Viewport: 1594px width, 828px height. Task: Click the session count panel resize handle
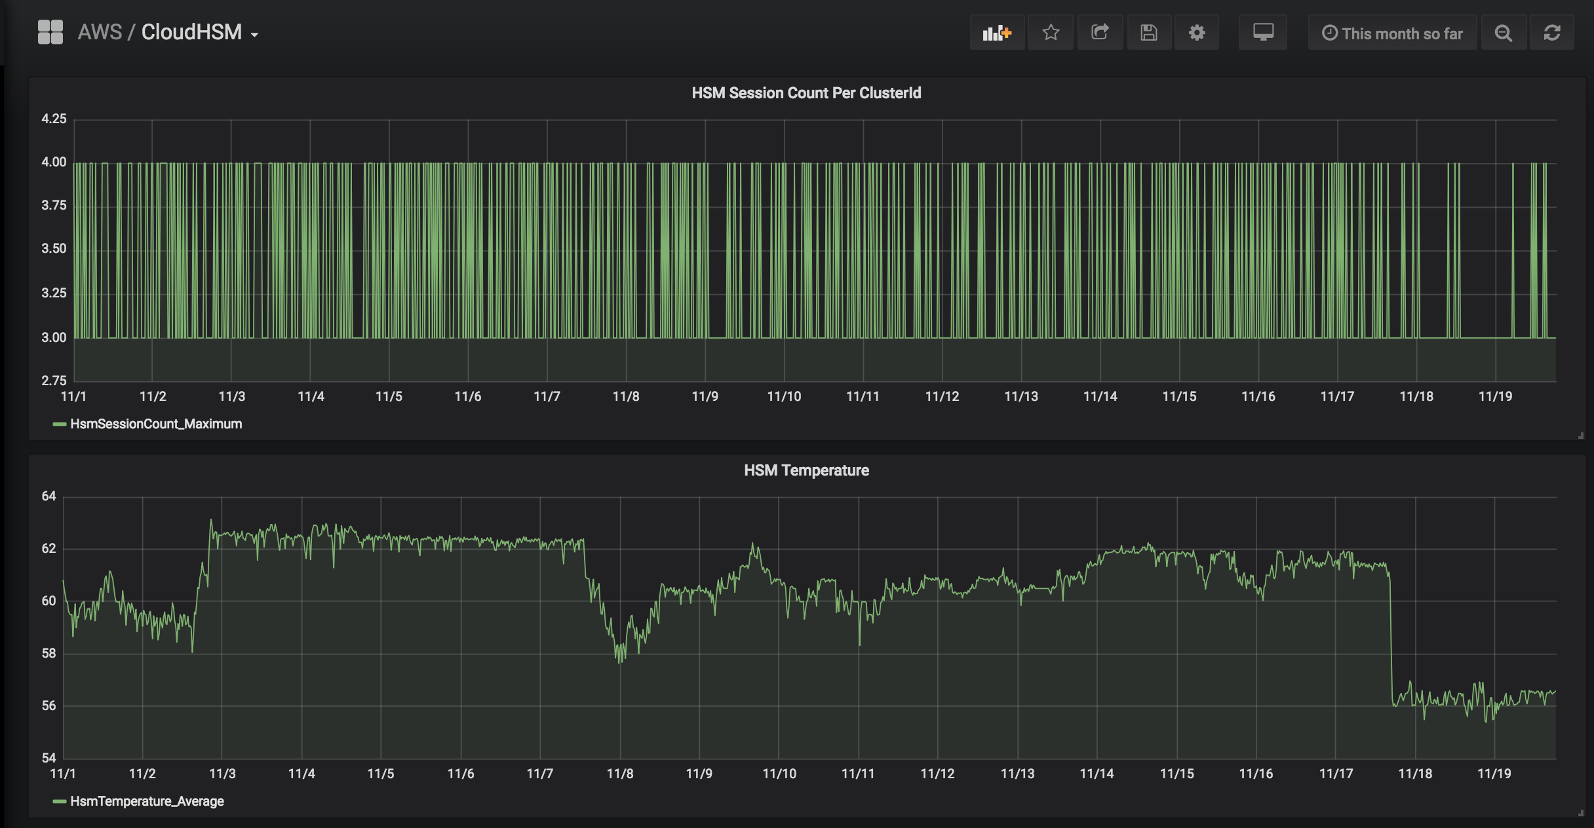tap(1581, 436)
